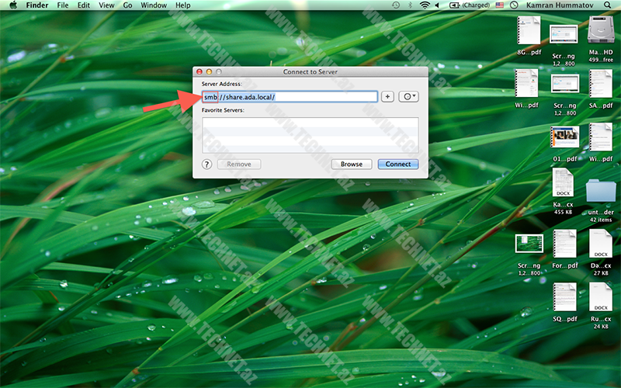Click the "24 KB" size label

[x=601, y=327]
